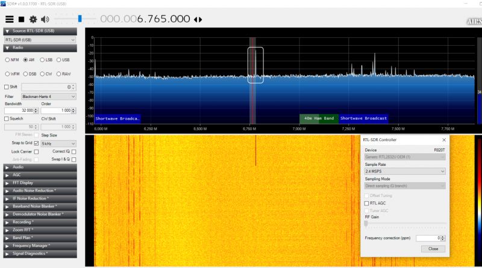This screenshot has height=268, width=482.
Task: Click the 7,000 M frequency axis label
Action: 299,129
